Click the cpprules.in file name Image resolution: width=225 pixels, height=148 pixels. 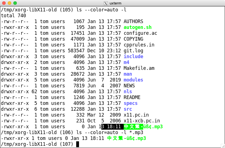(139, 45)
